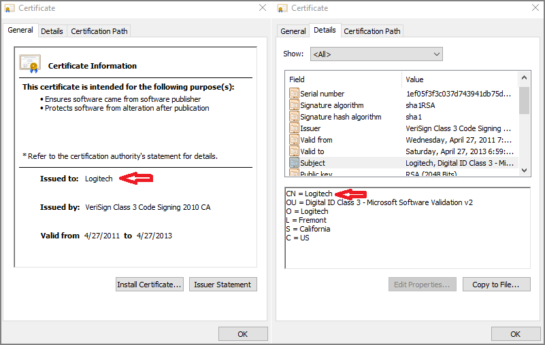The image size is (545, 345).
Task: Click the Signature algorithm field icon
Action: click(x=294, y=105)
